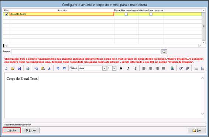Click the New document toolbar icon

coord(6,68)
